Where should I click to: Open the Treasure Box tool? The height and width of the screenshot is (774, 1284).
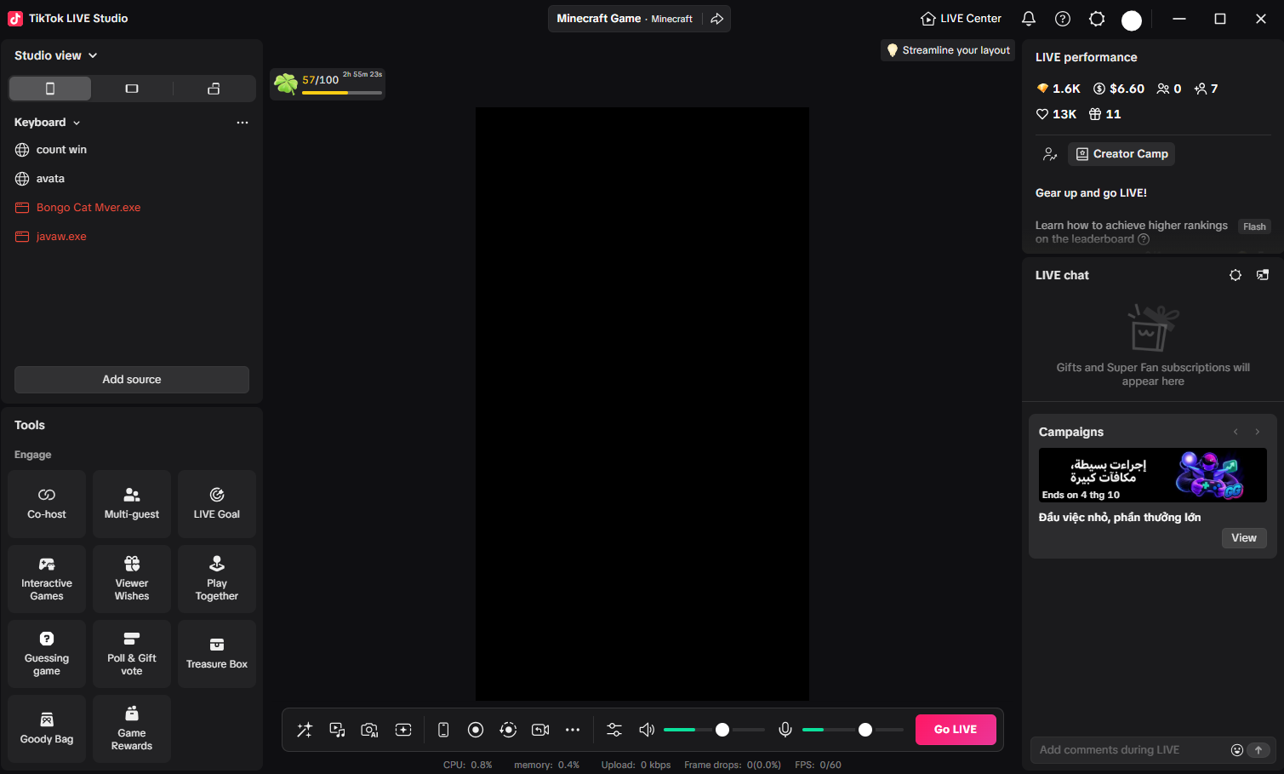click(x=217, y=654)
